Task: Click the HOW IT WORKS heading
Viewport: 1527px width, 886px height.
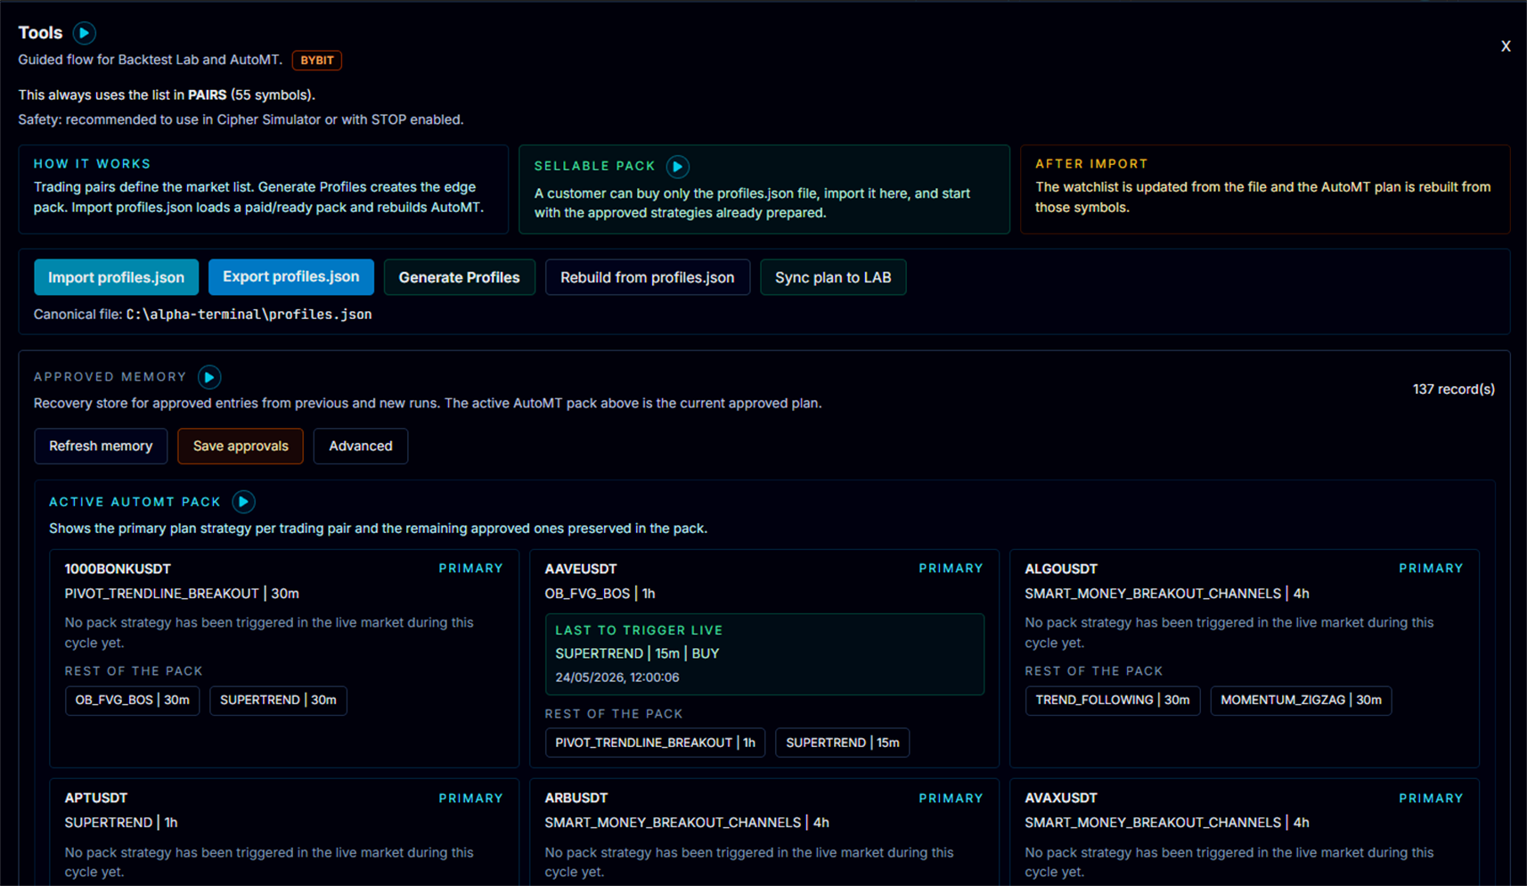Action: click(93, 164)
